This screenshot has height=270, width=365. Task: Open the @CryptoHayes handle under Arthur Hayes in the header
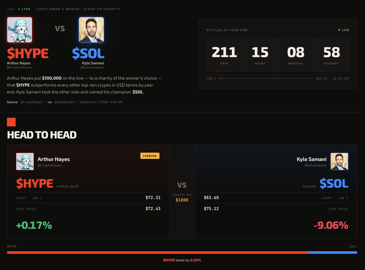tap(19, 67)
